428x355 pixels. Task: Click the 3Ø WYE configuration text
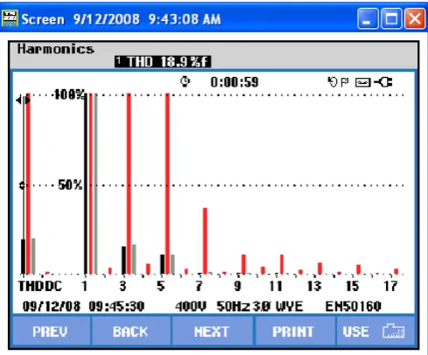[x=277, y=306]
